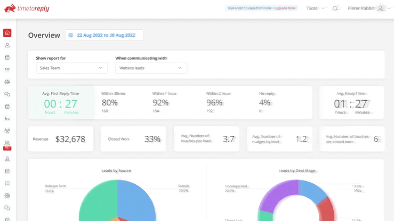Click the Within 1 hour 92% stat

click(164, 102)
